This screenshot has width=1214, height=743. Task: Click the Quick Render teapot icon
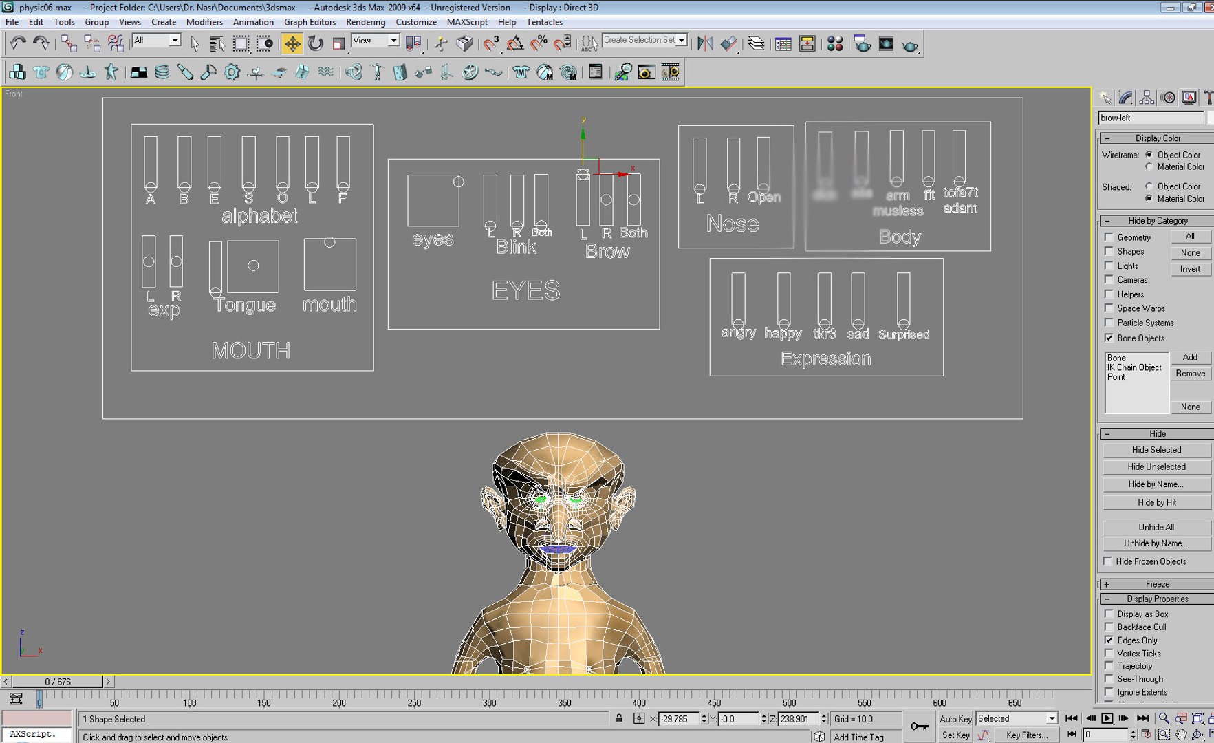[x=909, y=44]
